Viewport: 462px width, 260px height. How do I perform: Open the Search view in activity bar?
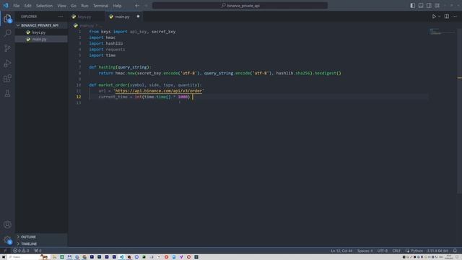[x=7, y=33]
